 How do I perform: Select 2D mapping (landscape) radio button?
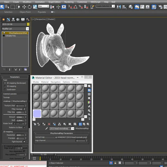(5, 83)
